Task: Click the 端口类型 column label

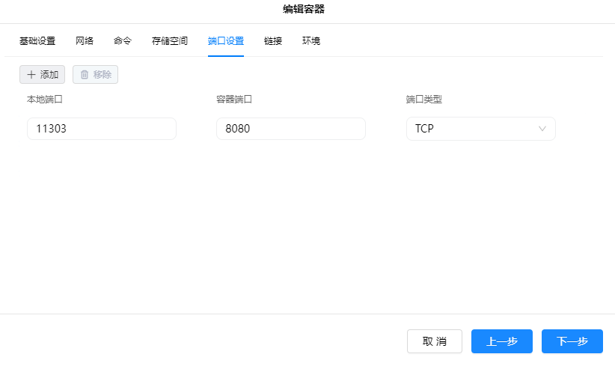Action: click(424, 99)
